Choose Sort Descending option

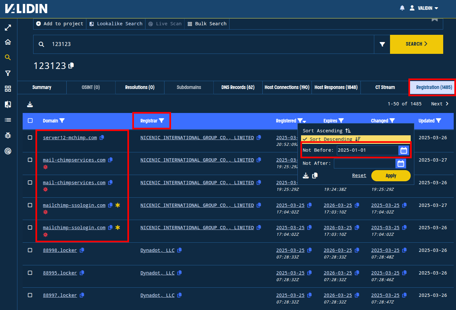pyautogui.click(x=356, y=139)
